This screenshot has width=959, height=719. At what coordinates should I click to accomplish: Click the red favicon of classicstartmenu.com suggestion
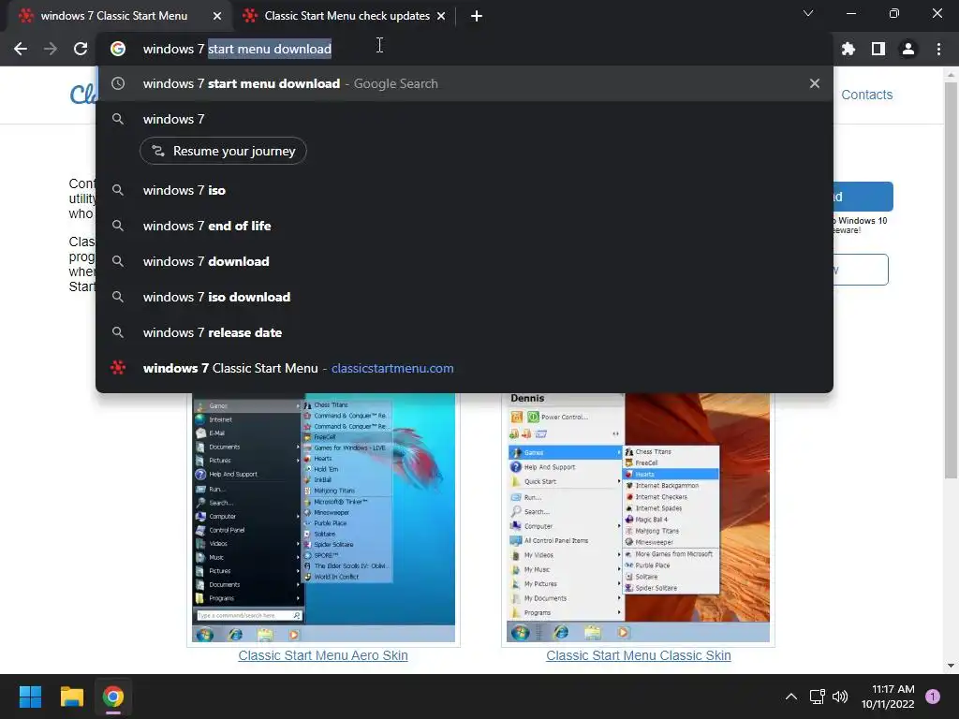point(118,368)
